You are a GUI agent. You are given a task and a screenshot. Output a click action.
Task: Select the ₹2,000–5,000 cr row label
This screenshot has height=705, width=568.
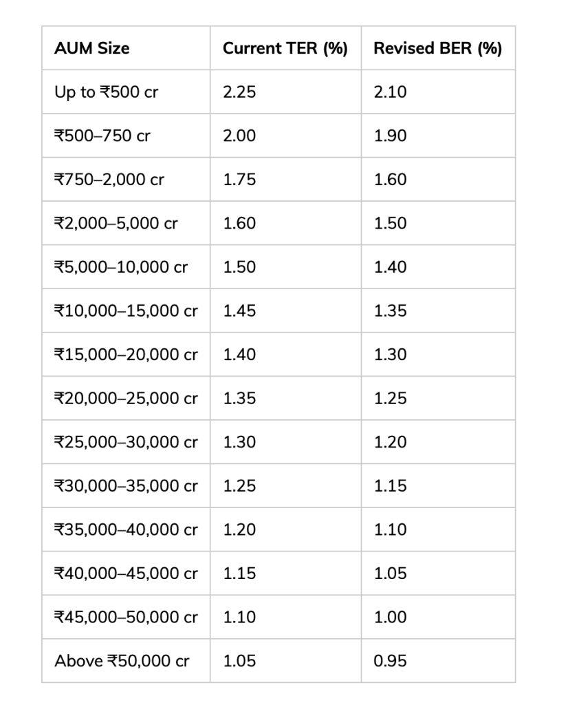coord(116,223)
